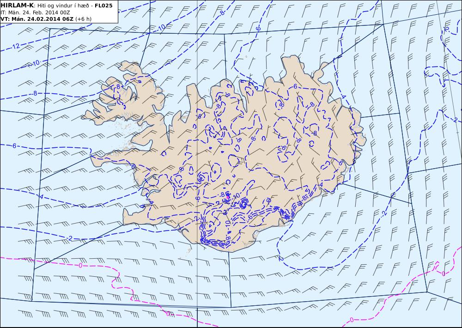Click the "(+6 h)" forecast offset text

[x=83, y=19]
